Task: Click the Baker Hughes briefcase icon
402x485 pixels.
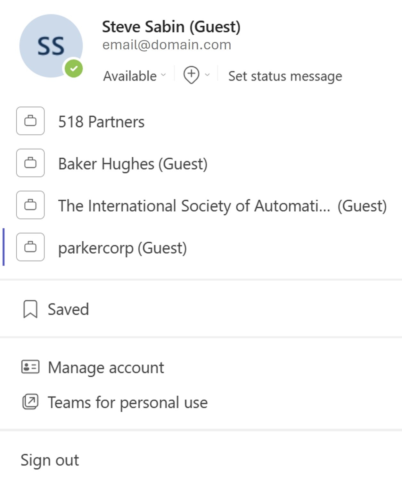Action: click(30, 163)
